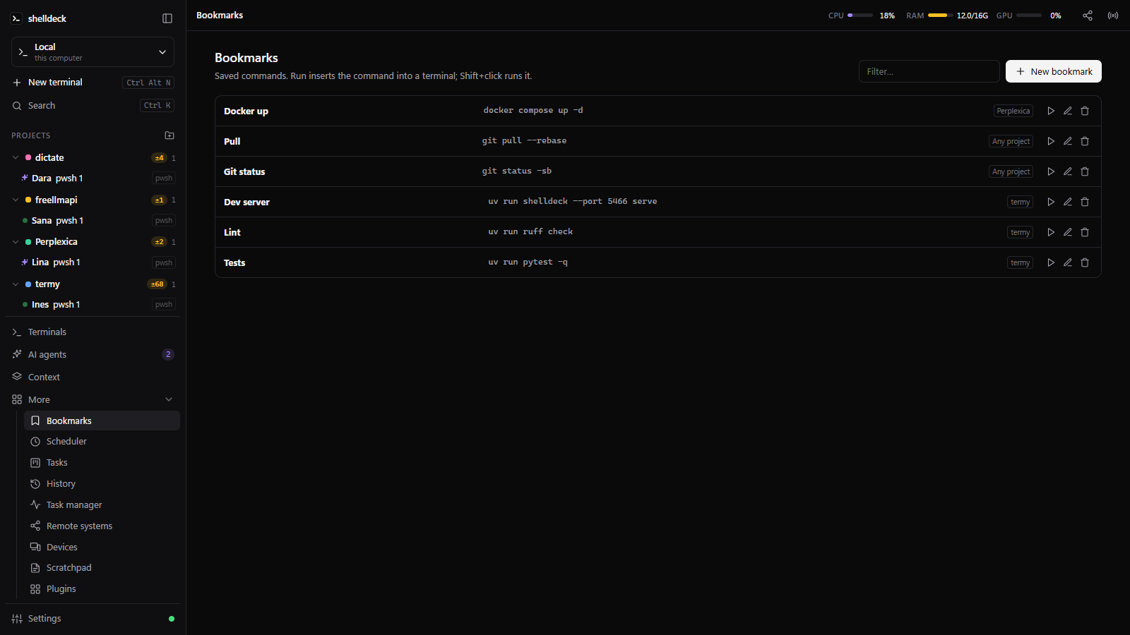Screen dimensions: 1130x635
Task: Click the termy tag on Tests row
Action: click(1020, 262)
